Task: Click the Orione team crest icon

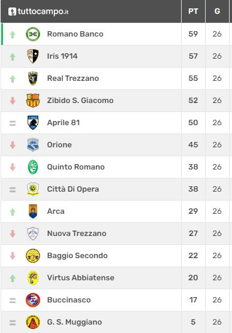Action: [x=33, y=145]
